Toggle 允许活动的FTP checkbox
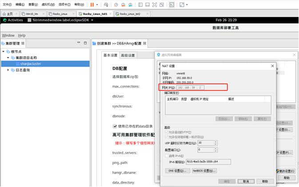The image size is (299, 187). [x=167, y=132]
